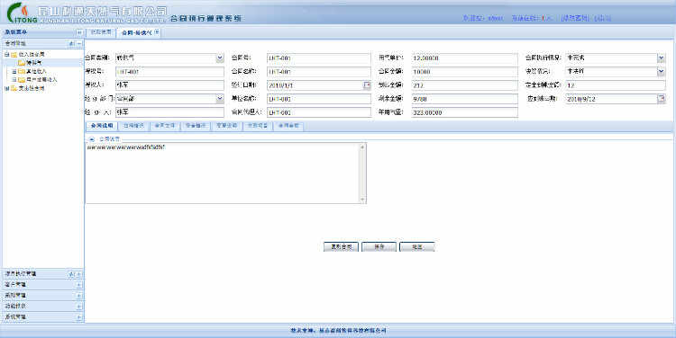The image size is (676, 338).
Task: Click the leftmost of the three bottom form buttons
Action: 341,247
